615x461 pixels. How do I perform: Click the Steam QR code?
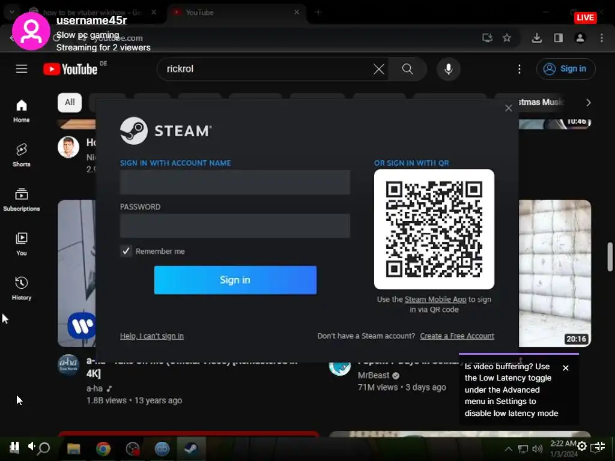(434, 229)
